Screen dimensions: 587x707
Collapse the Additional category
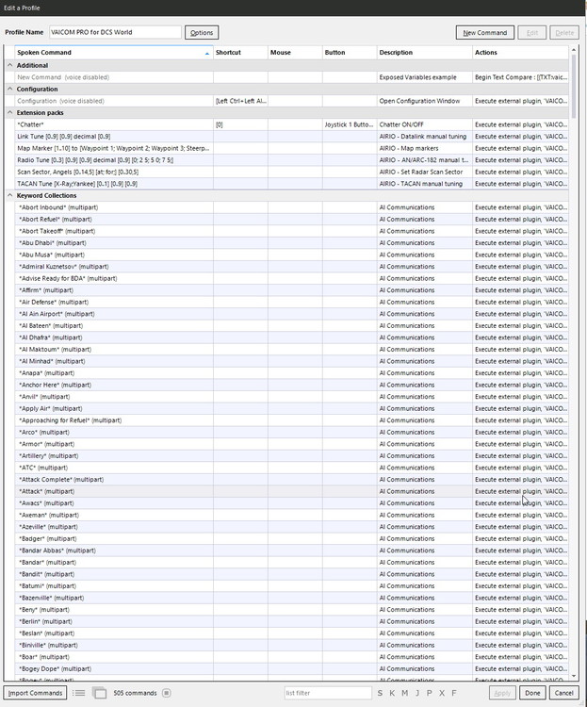tap(10, 65)
